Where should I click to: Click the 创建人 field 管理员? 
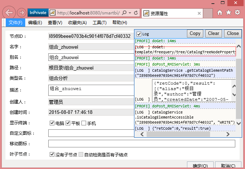[91, 102]
